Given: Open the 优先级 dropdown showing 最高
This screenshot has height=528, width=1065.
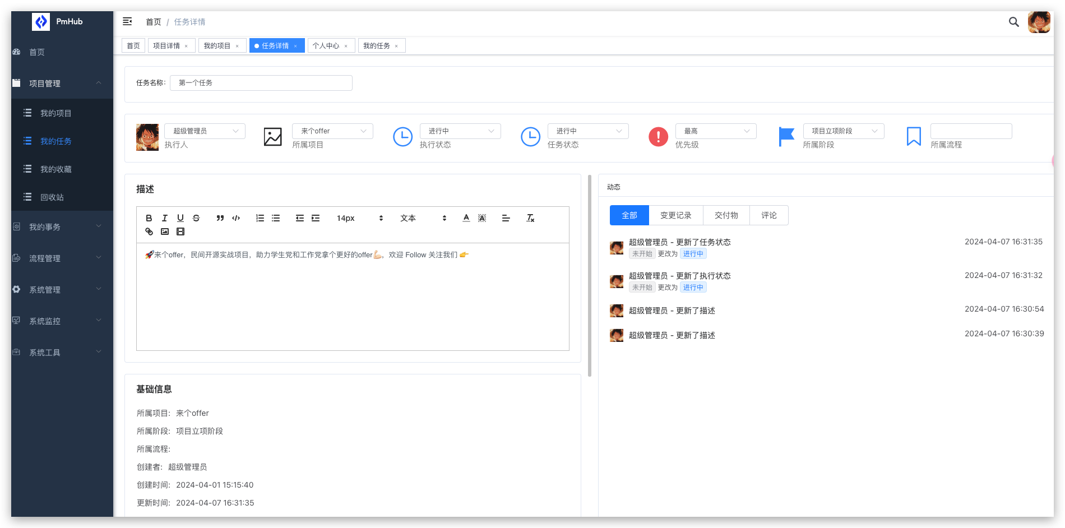Looking at the screenshot, I should point(716,131).
